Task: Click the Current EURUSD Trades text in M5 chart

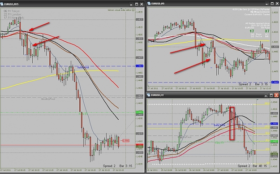Action: [x=257, y=14]
